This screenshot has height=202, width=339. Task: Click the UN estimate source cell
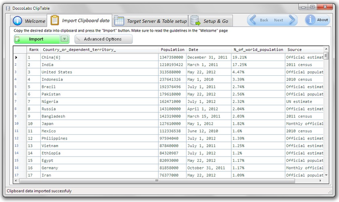[304, 101]
